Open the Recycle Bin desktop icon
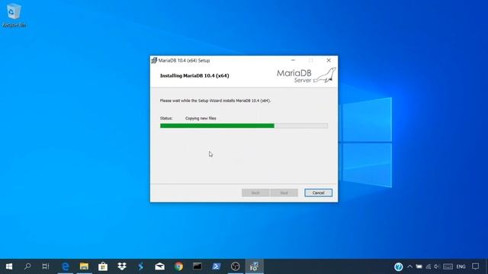Screen dimensions: 488x274 click(x=14, y=15)
